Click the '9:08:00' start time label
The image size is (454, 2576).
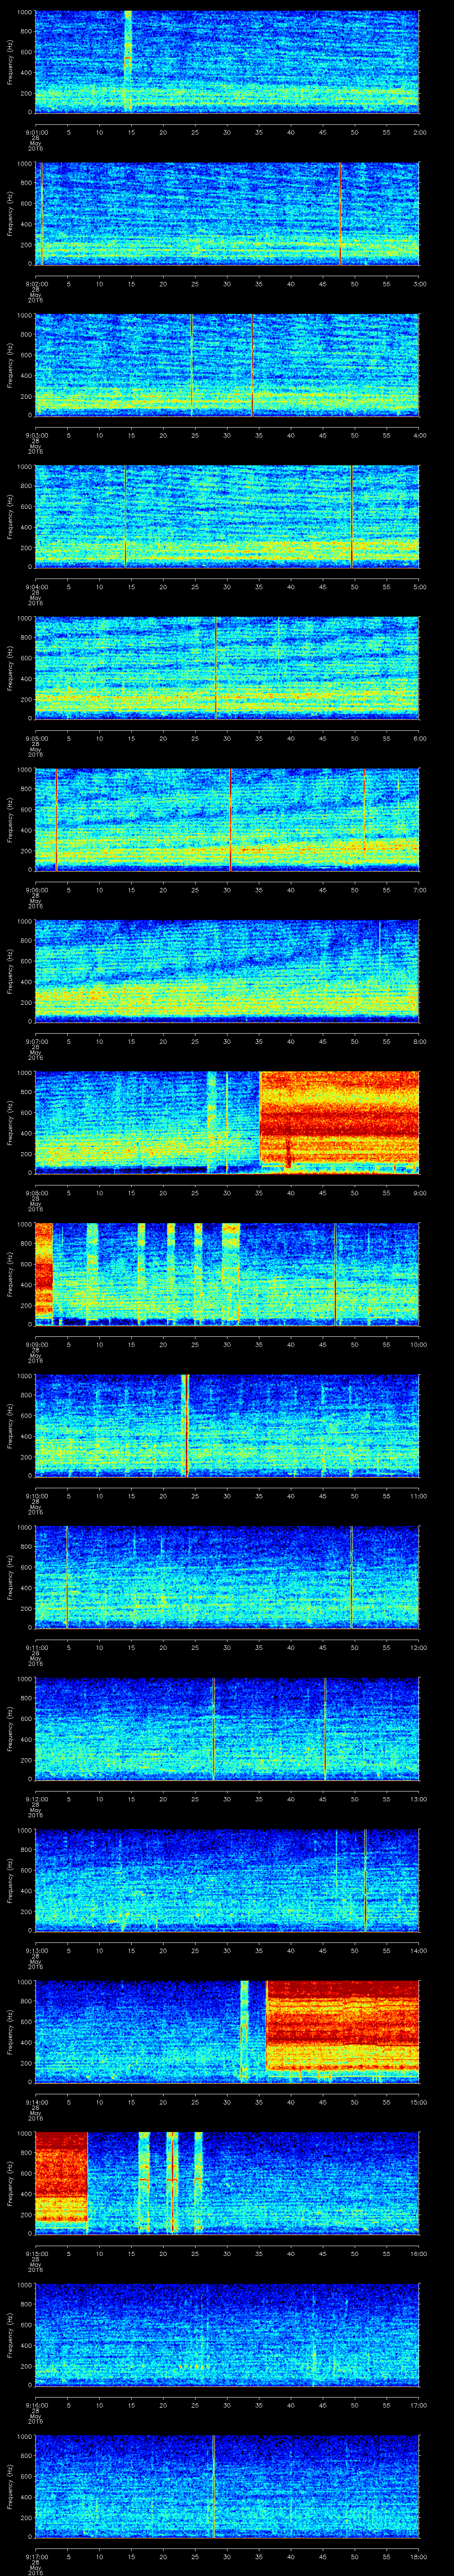pos(36,1192)
